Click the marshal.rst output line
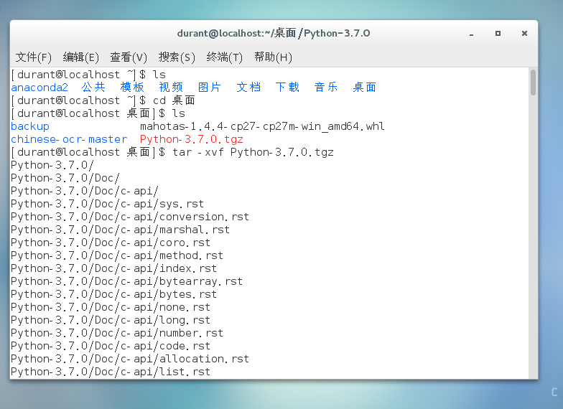Image resolution: width=563 pixels, height=409 pixels. (121, 230)
